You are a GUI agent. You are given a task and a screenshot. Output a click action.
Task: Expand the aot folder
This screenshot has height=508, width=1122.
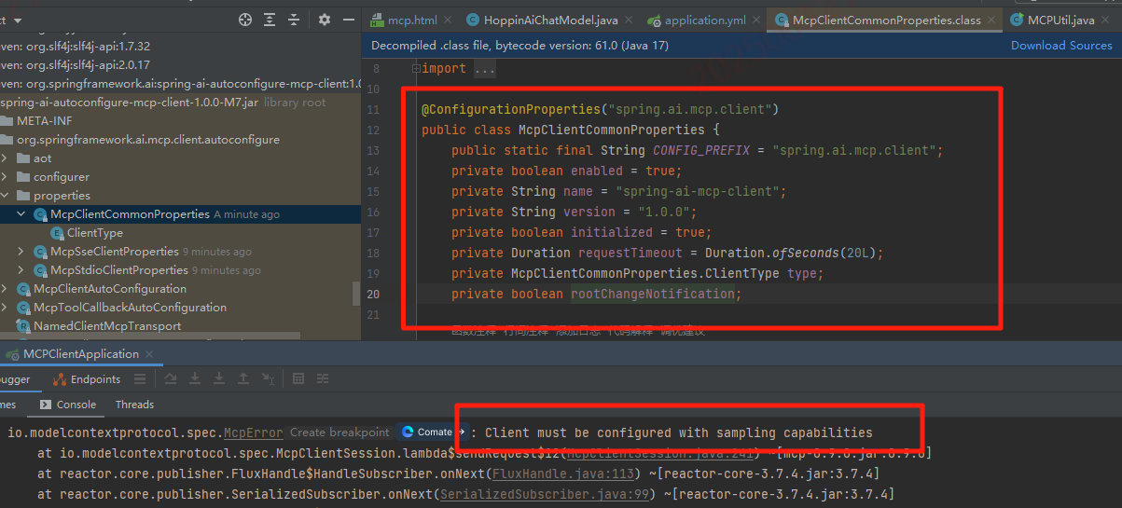tap(5, 158)
